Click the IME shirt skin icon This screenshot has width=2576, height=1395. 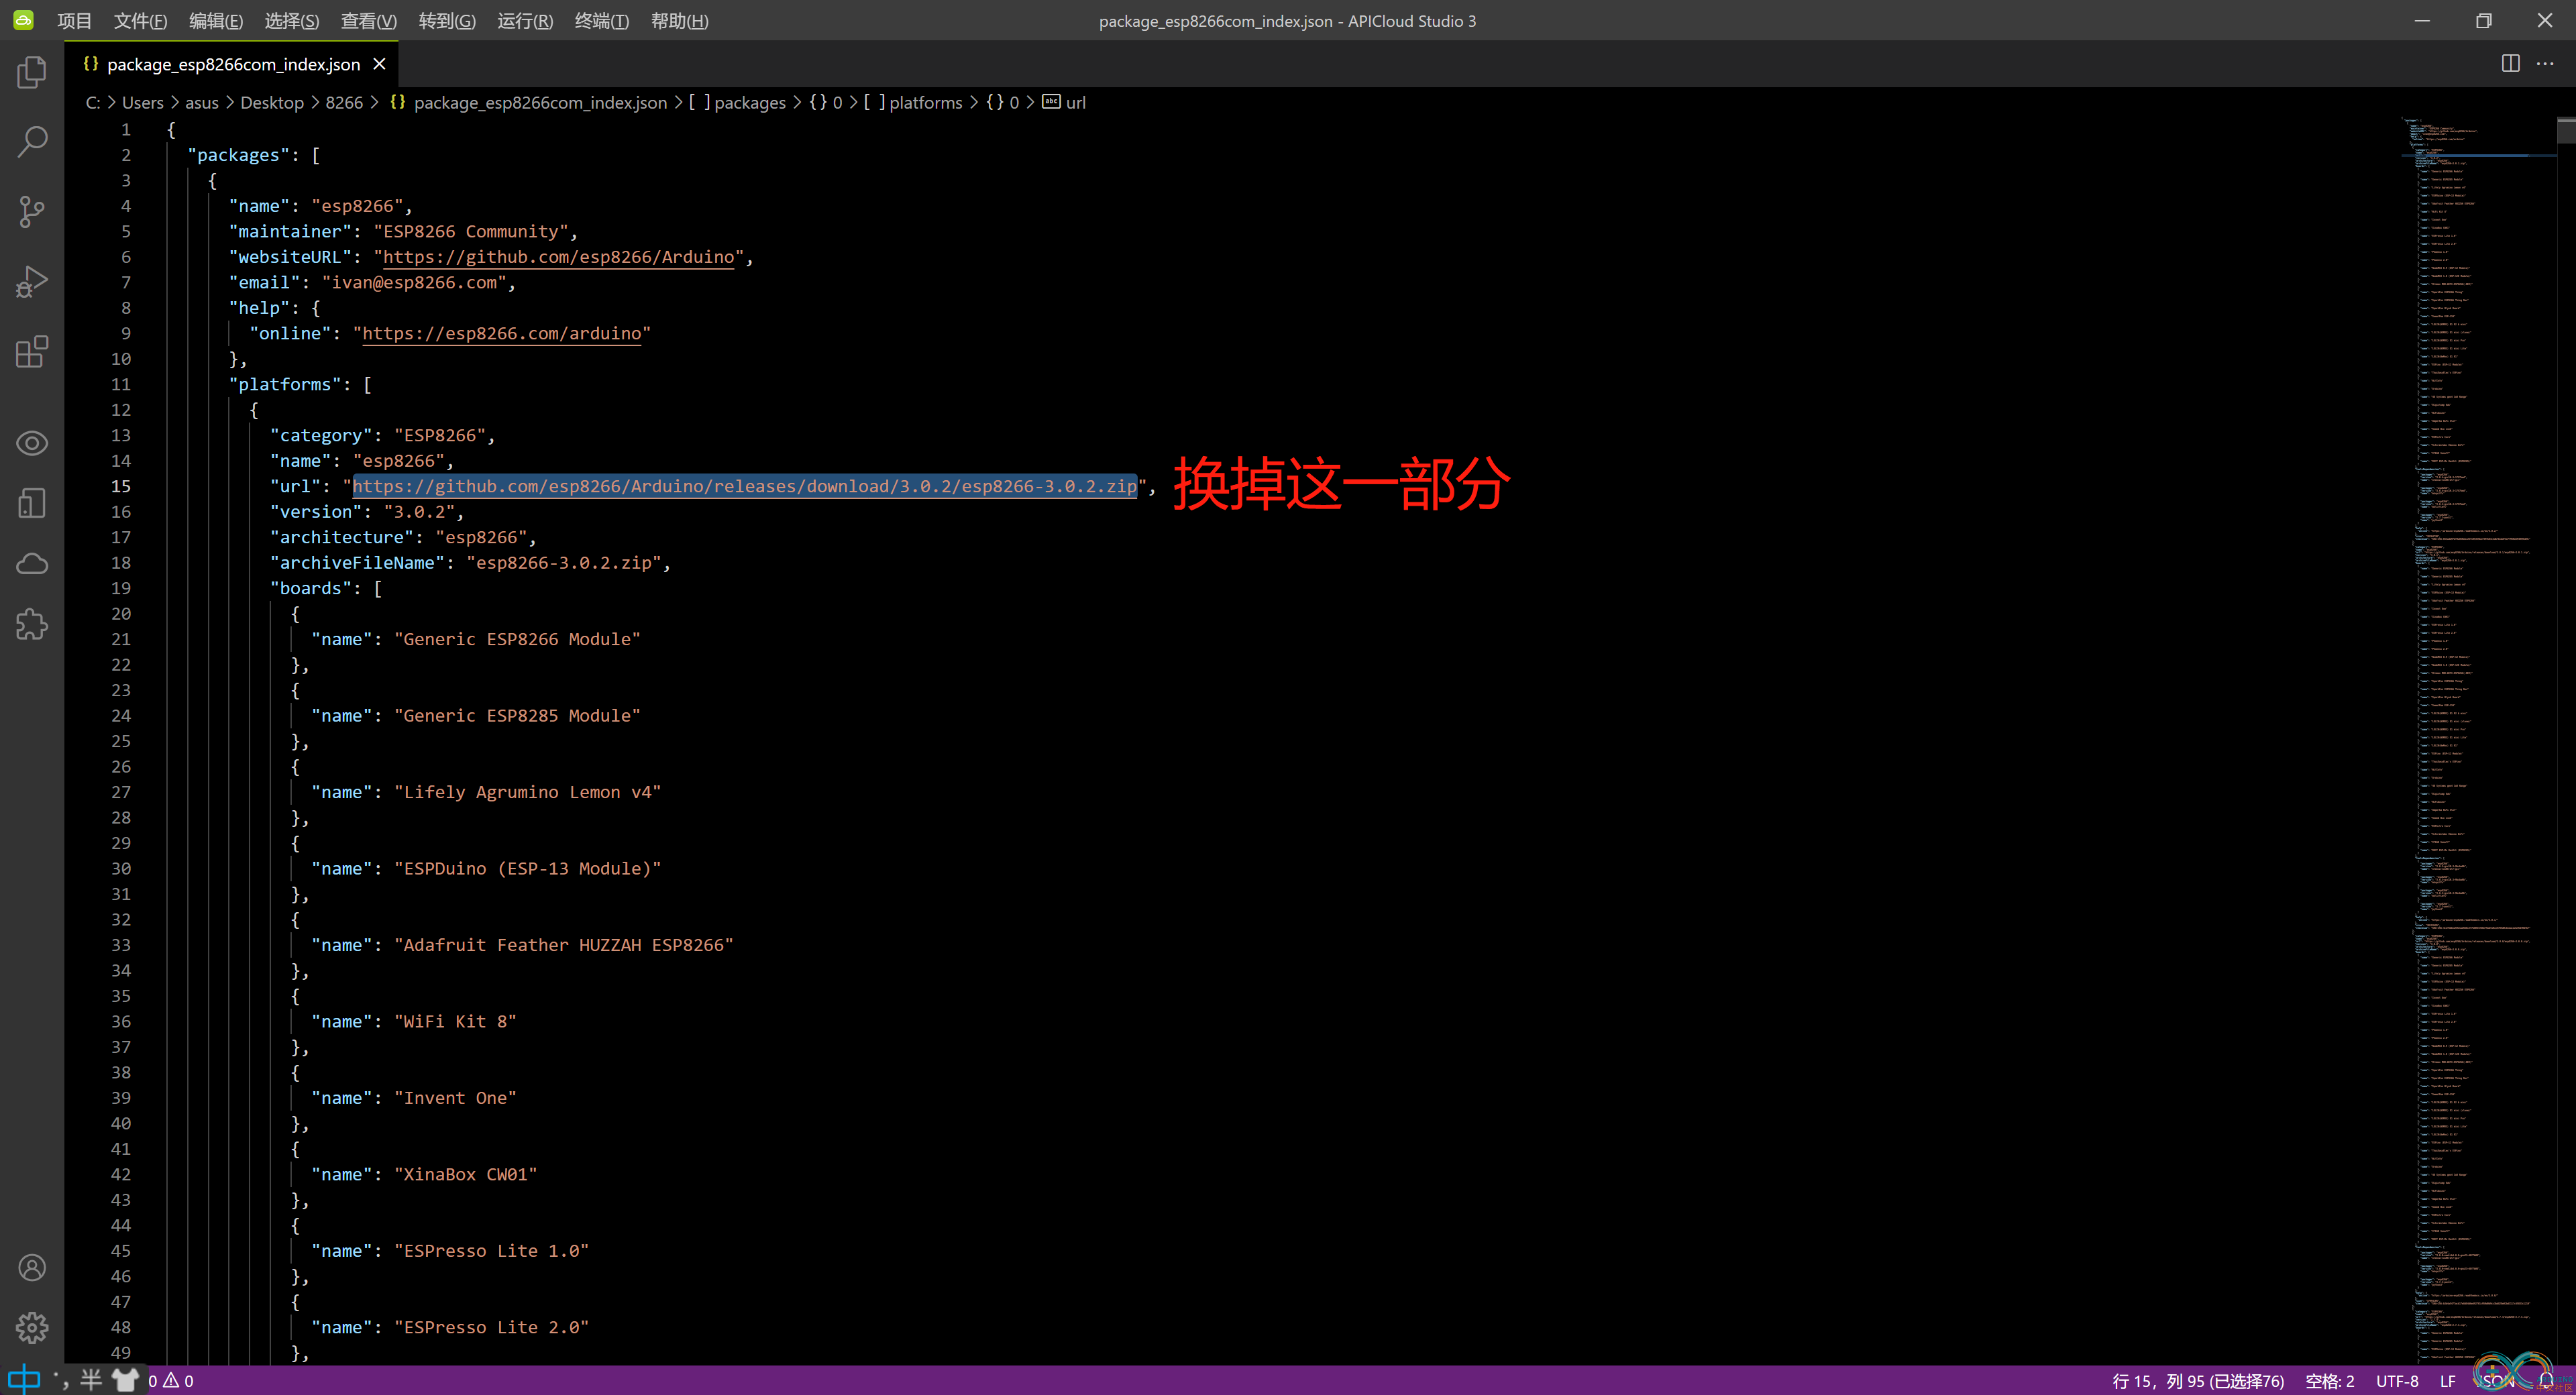(x=125, y=1380)
